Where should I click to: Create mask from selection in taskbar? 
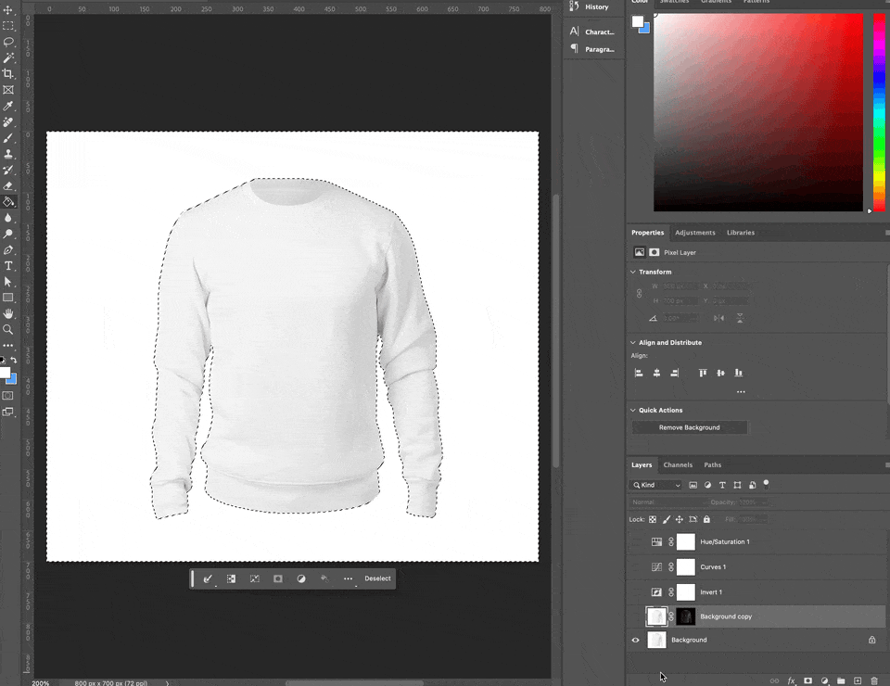[x=277, y=578]
